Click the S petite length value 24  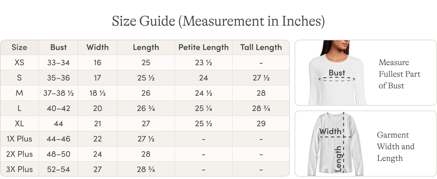point(203,78)
